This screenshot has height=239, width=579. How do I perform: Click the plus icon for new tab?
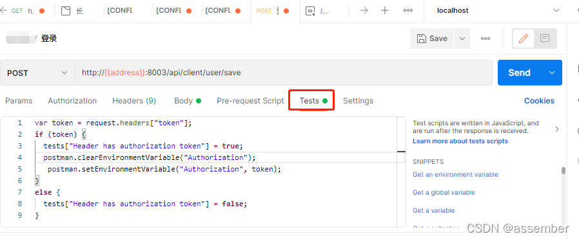point(385,10)
